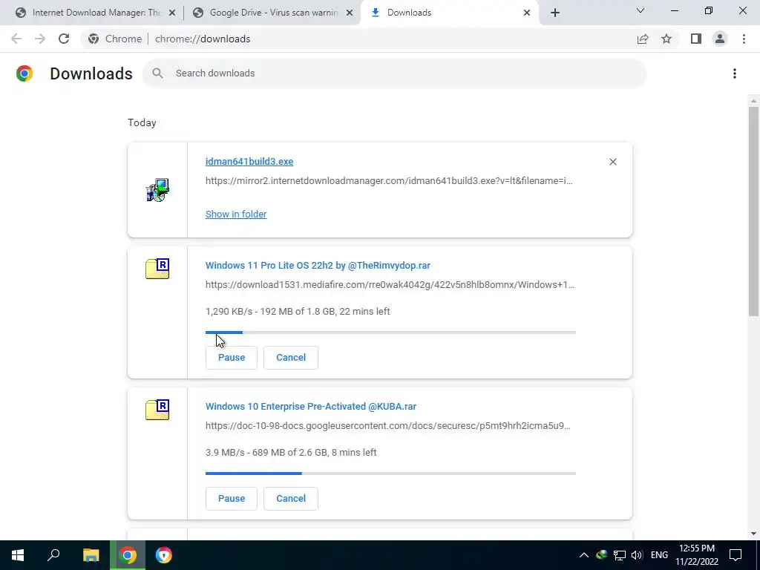Image resolution: width=760 pixels, height=570 pixels.
Task: Cancel the Windows 10 Enterprise download
Action: (291, 498)
